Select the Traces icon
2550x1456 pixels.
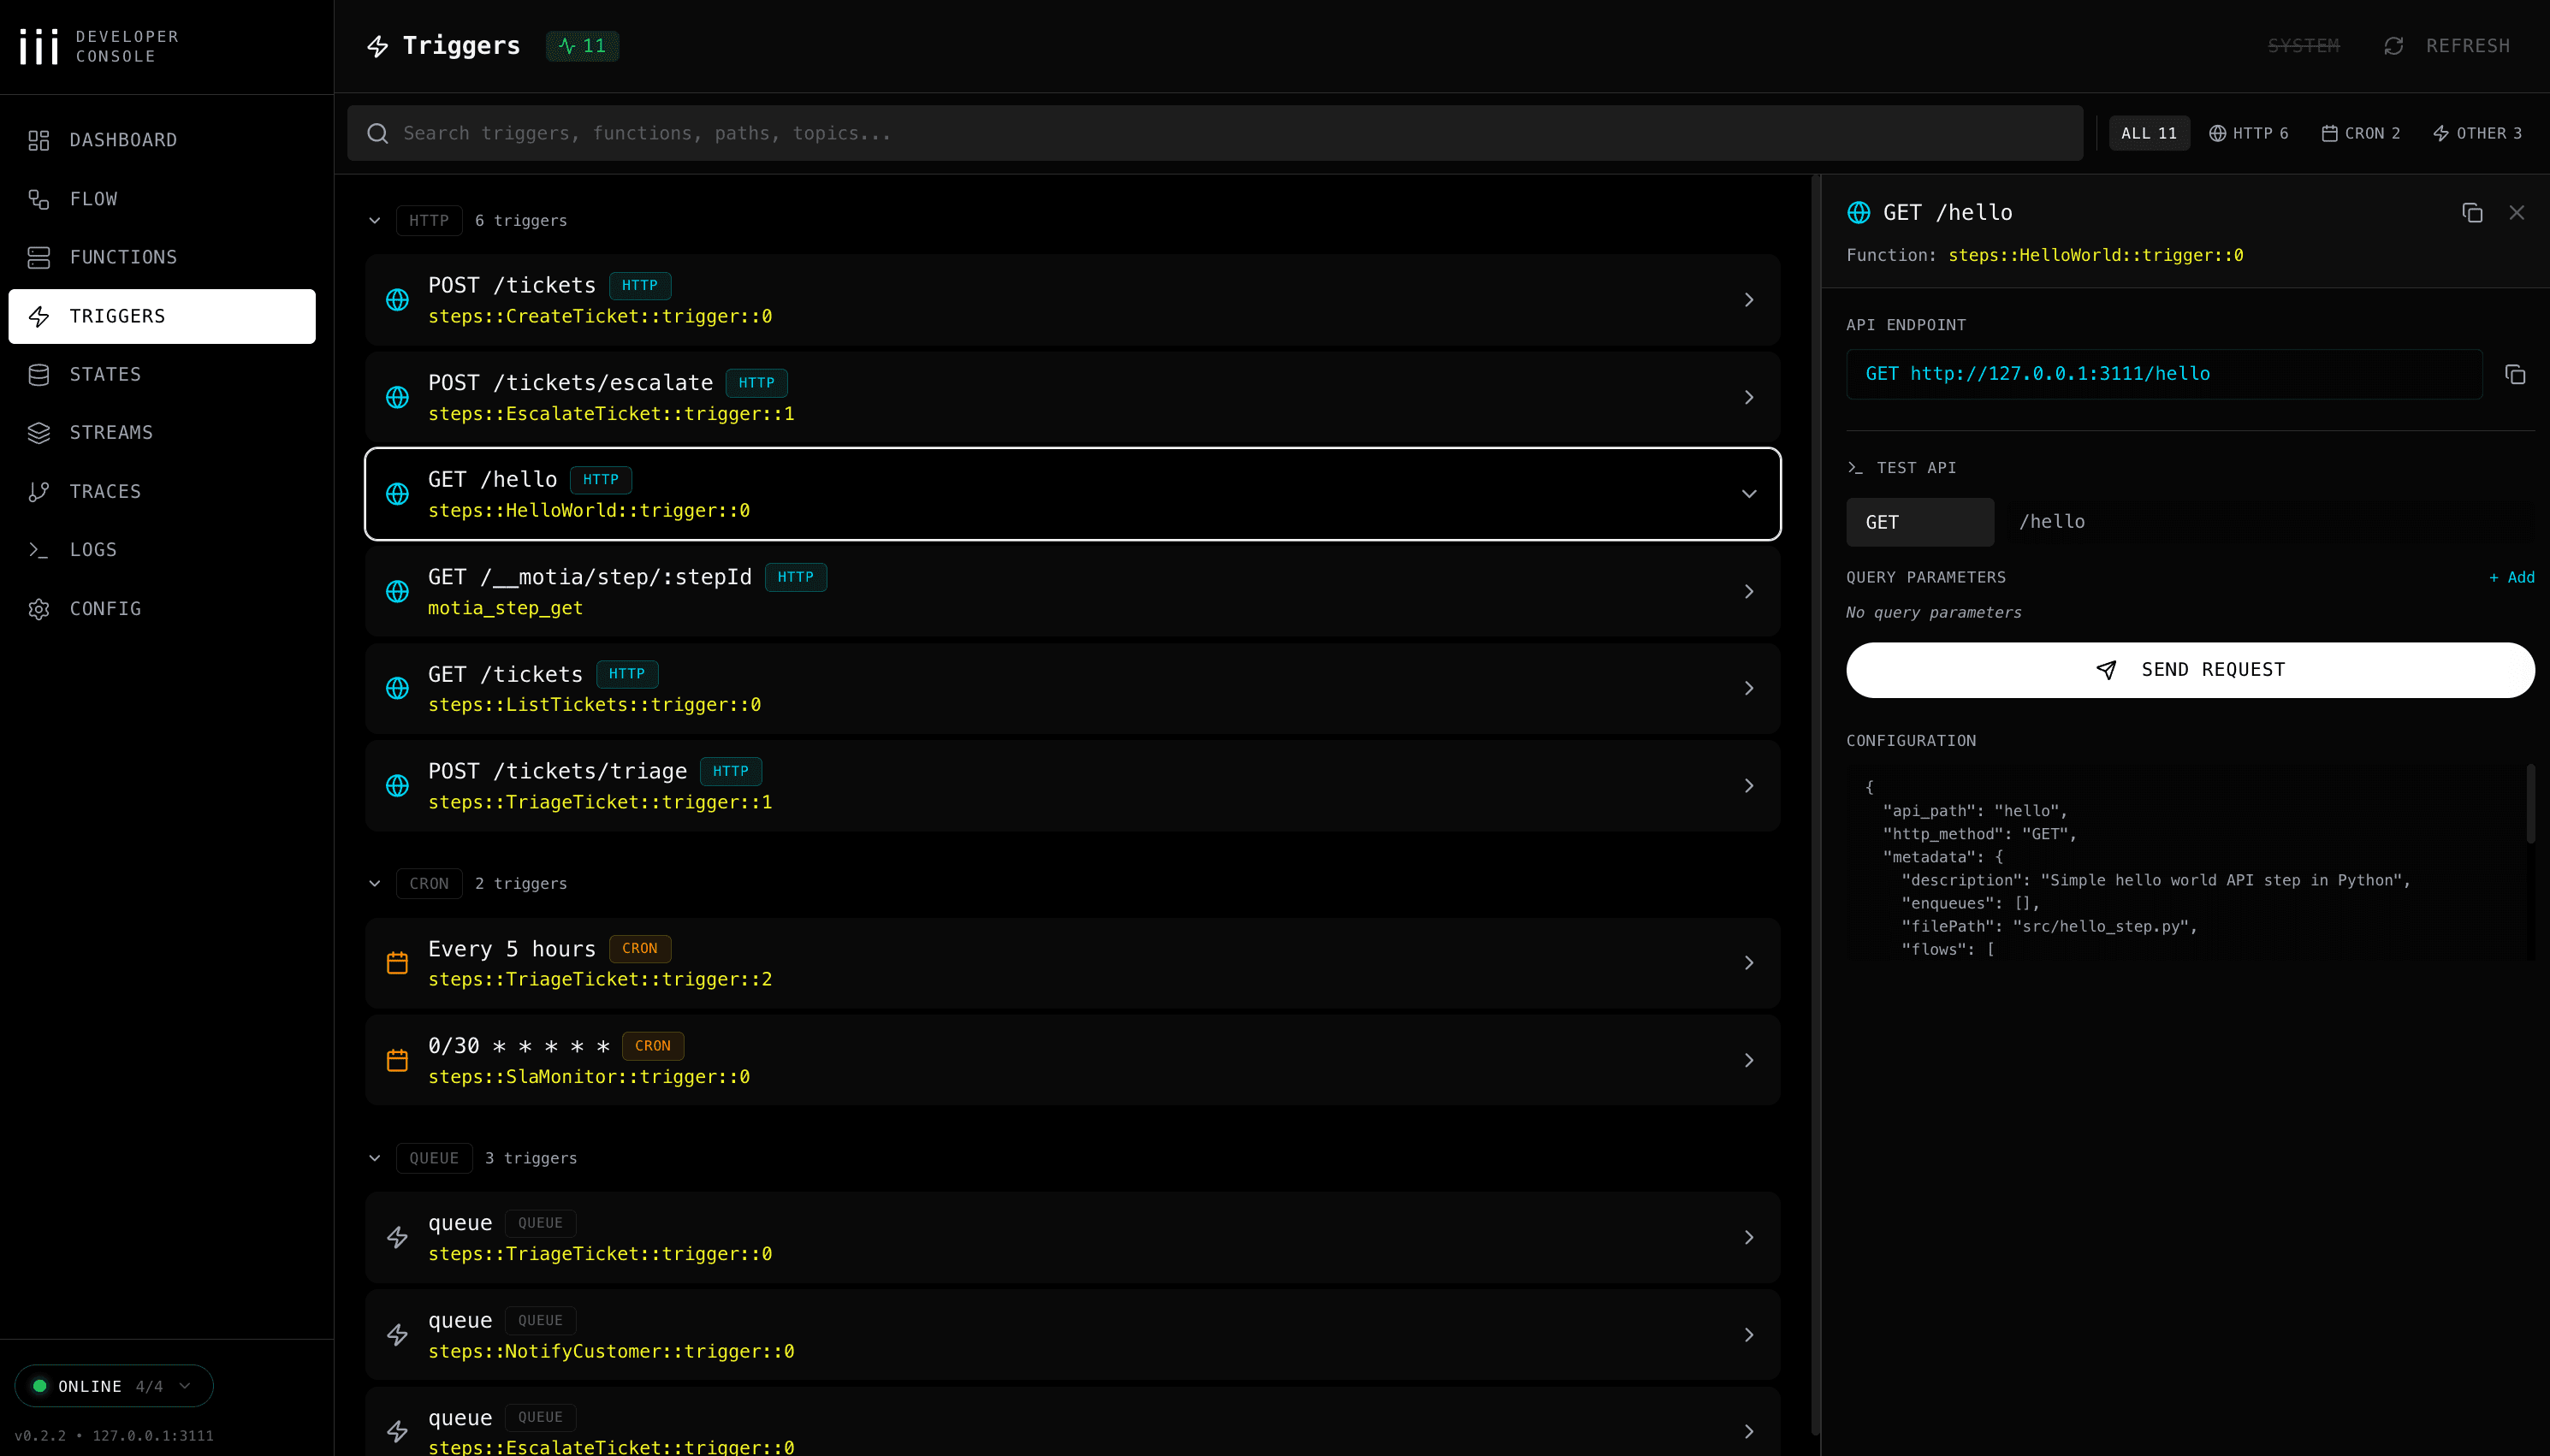pyautogui.click(x=39, y=491)
